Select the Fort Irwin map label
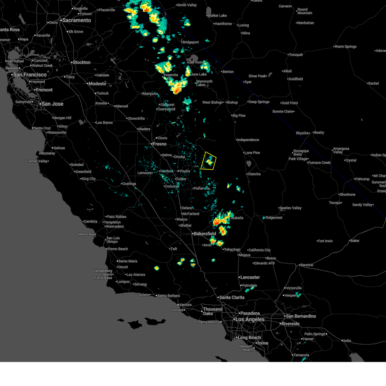386x386 pixels. 325,241
